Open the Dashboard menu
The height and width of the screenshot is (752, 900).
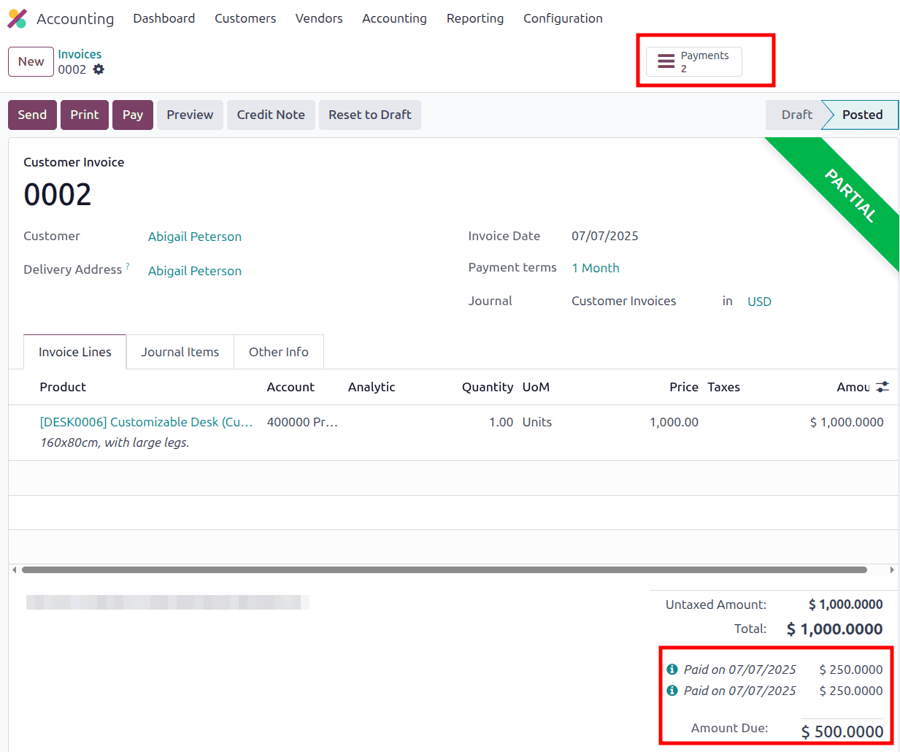click(x=164, y=18)
